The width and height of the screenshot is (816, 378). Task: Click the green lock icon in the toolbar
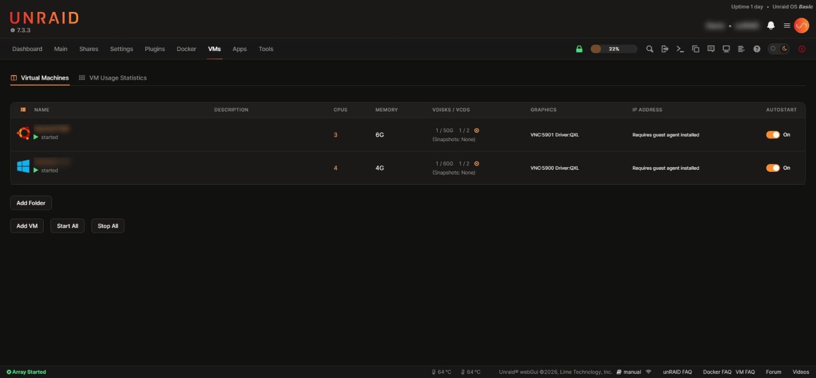[579, 49]
